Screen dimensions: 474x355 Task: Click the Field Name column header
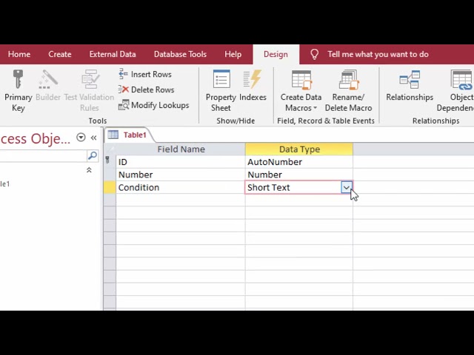pyautogui.click(x=181, y=149)
